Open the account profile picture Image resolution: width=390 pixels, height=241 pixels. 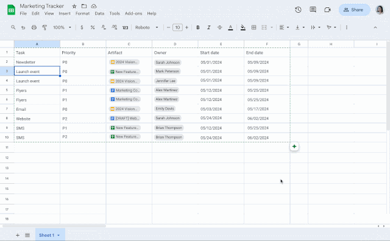380,10
